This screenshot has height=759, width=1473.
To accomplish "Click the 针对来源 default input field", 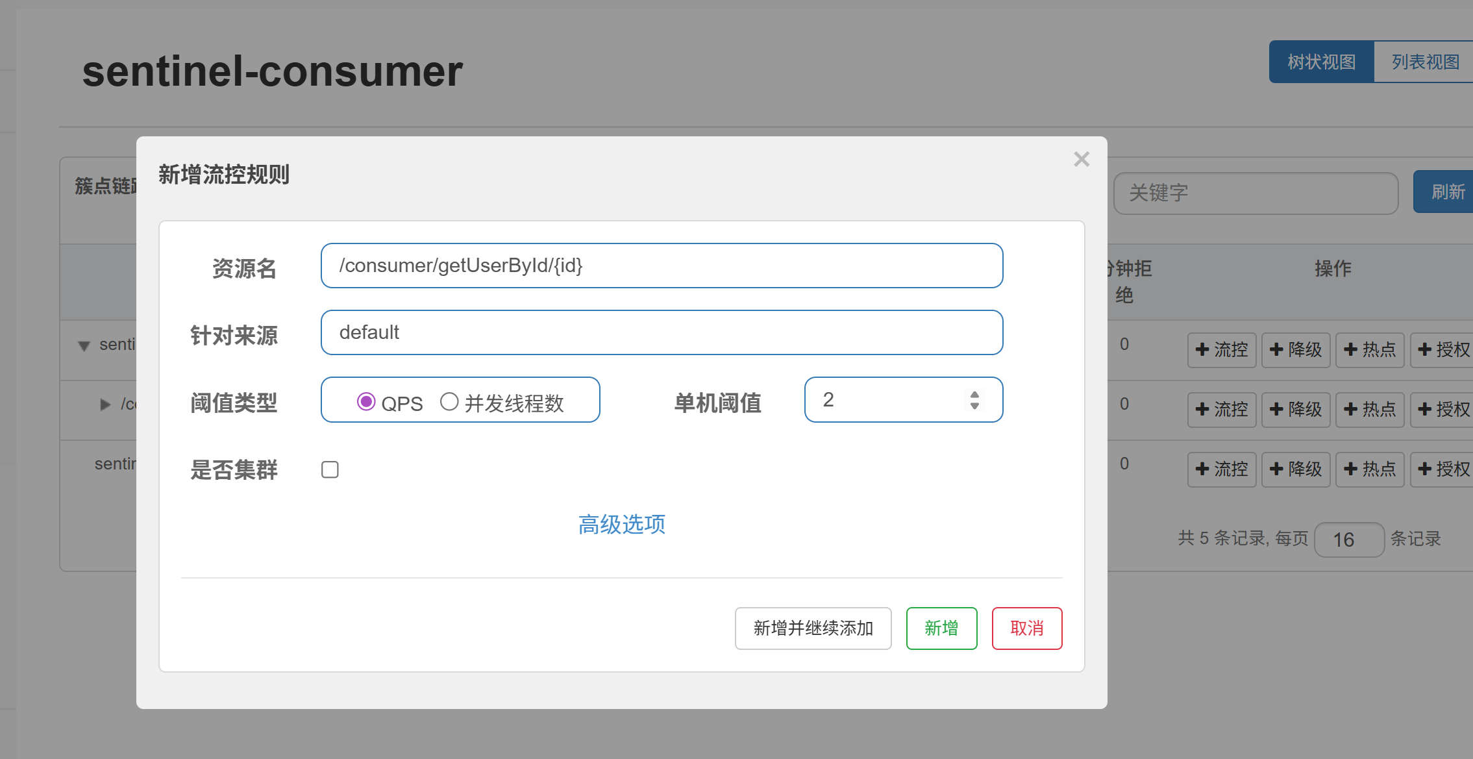I will pyautogui.click(x=662, y=332).
